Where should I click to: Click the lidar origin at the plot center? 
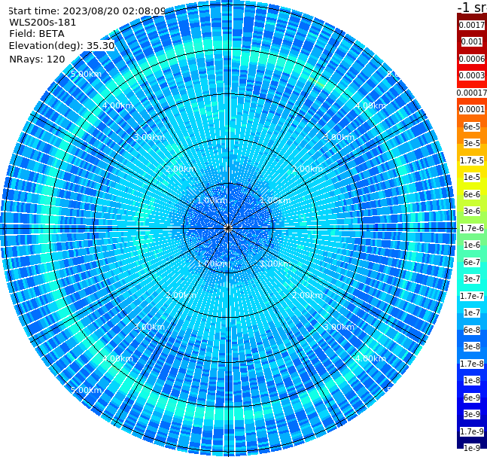228,228
